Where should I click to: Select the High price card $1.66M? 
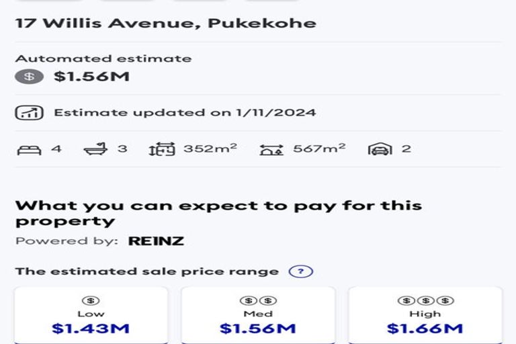425,315
